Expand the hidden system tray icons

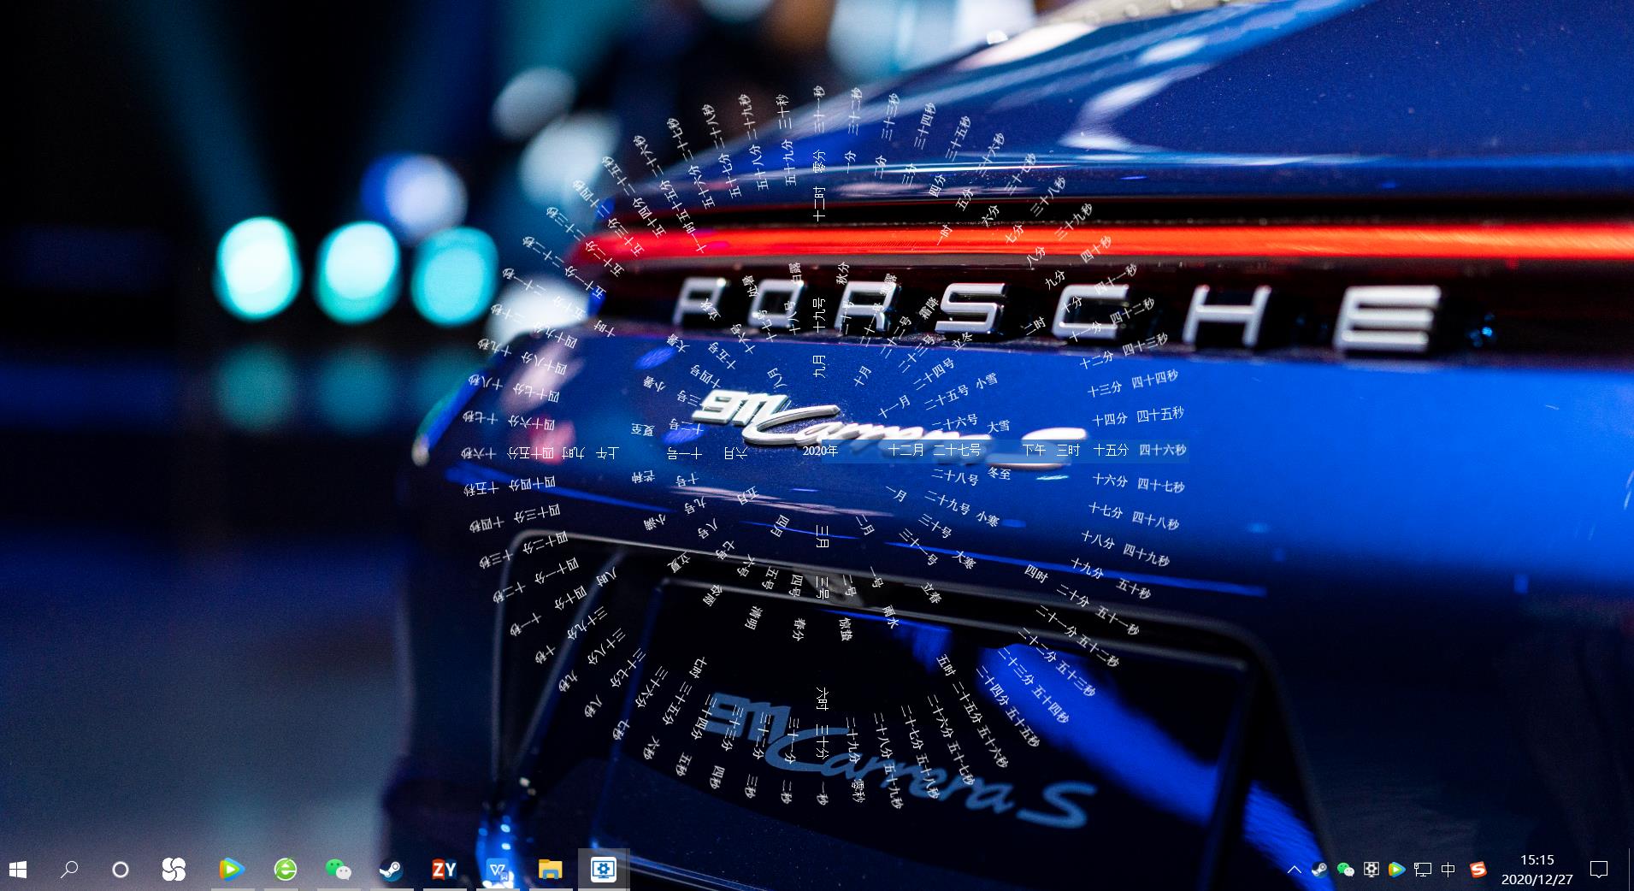[1295, 870]
